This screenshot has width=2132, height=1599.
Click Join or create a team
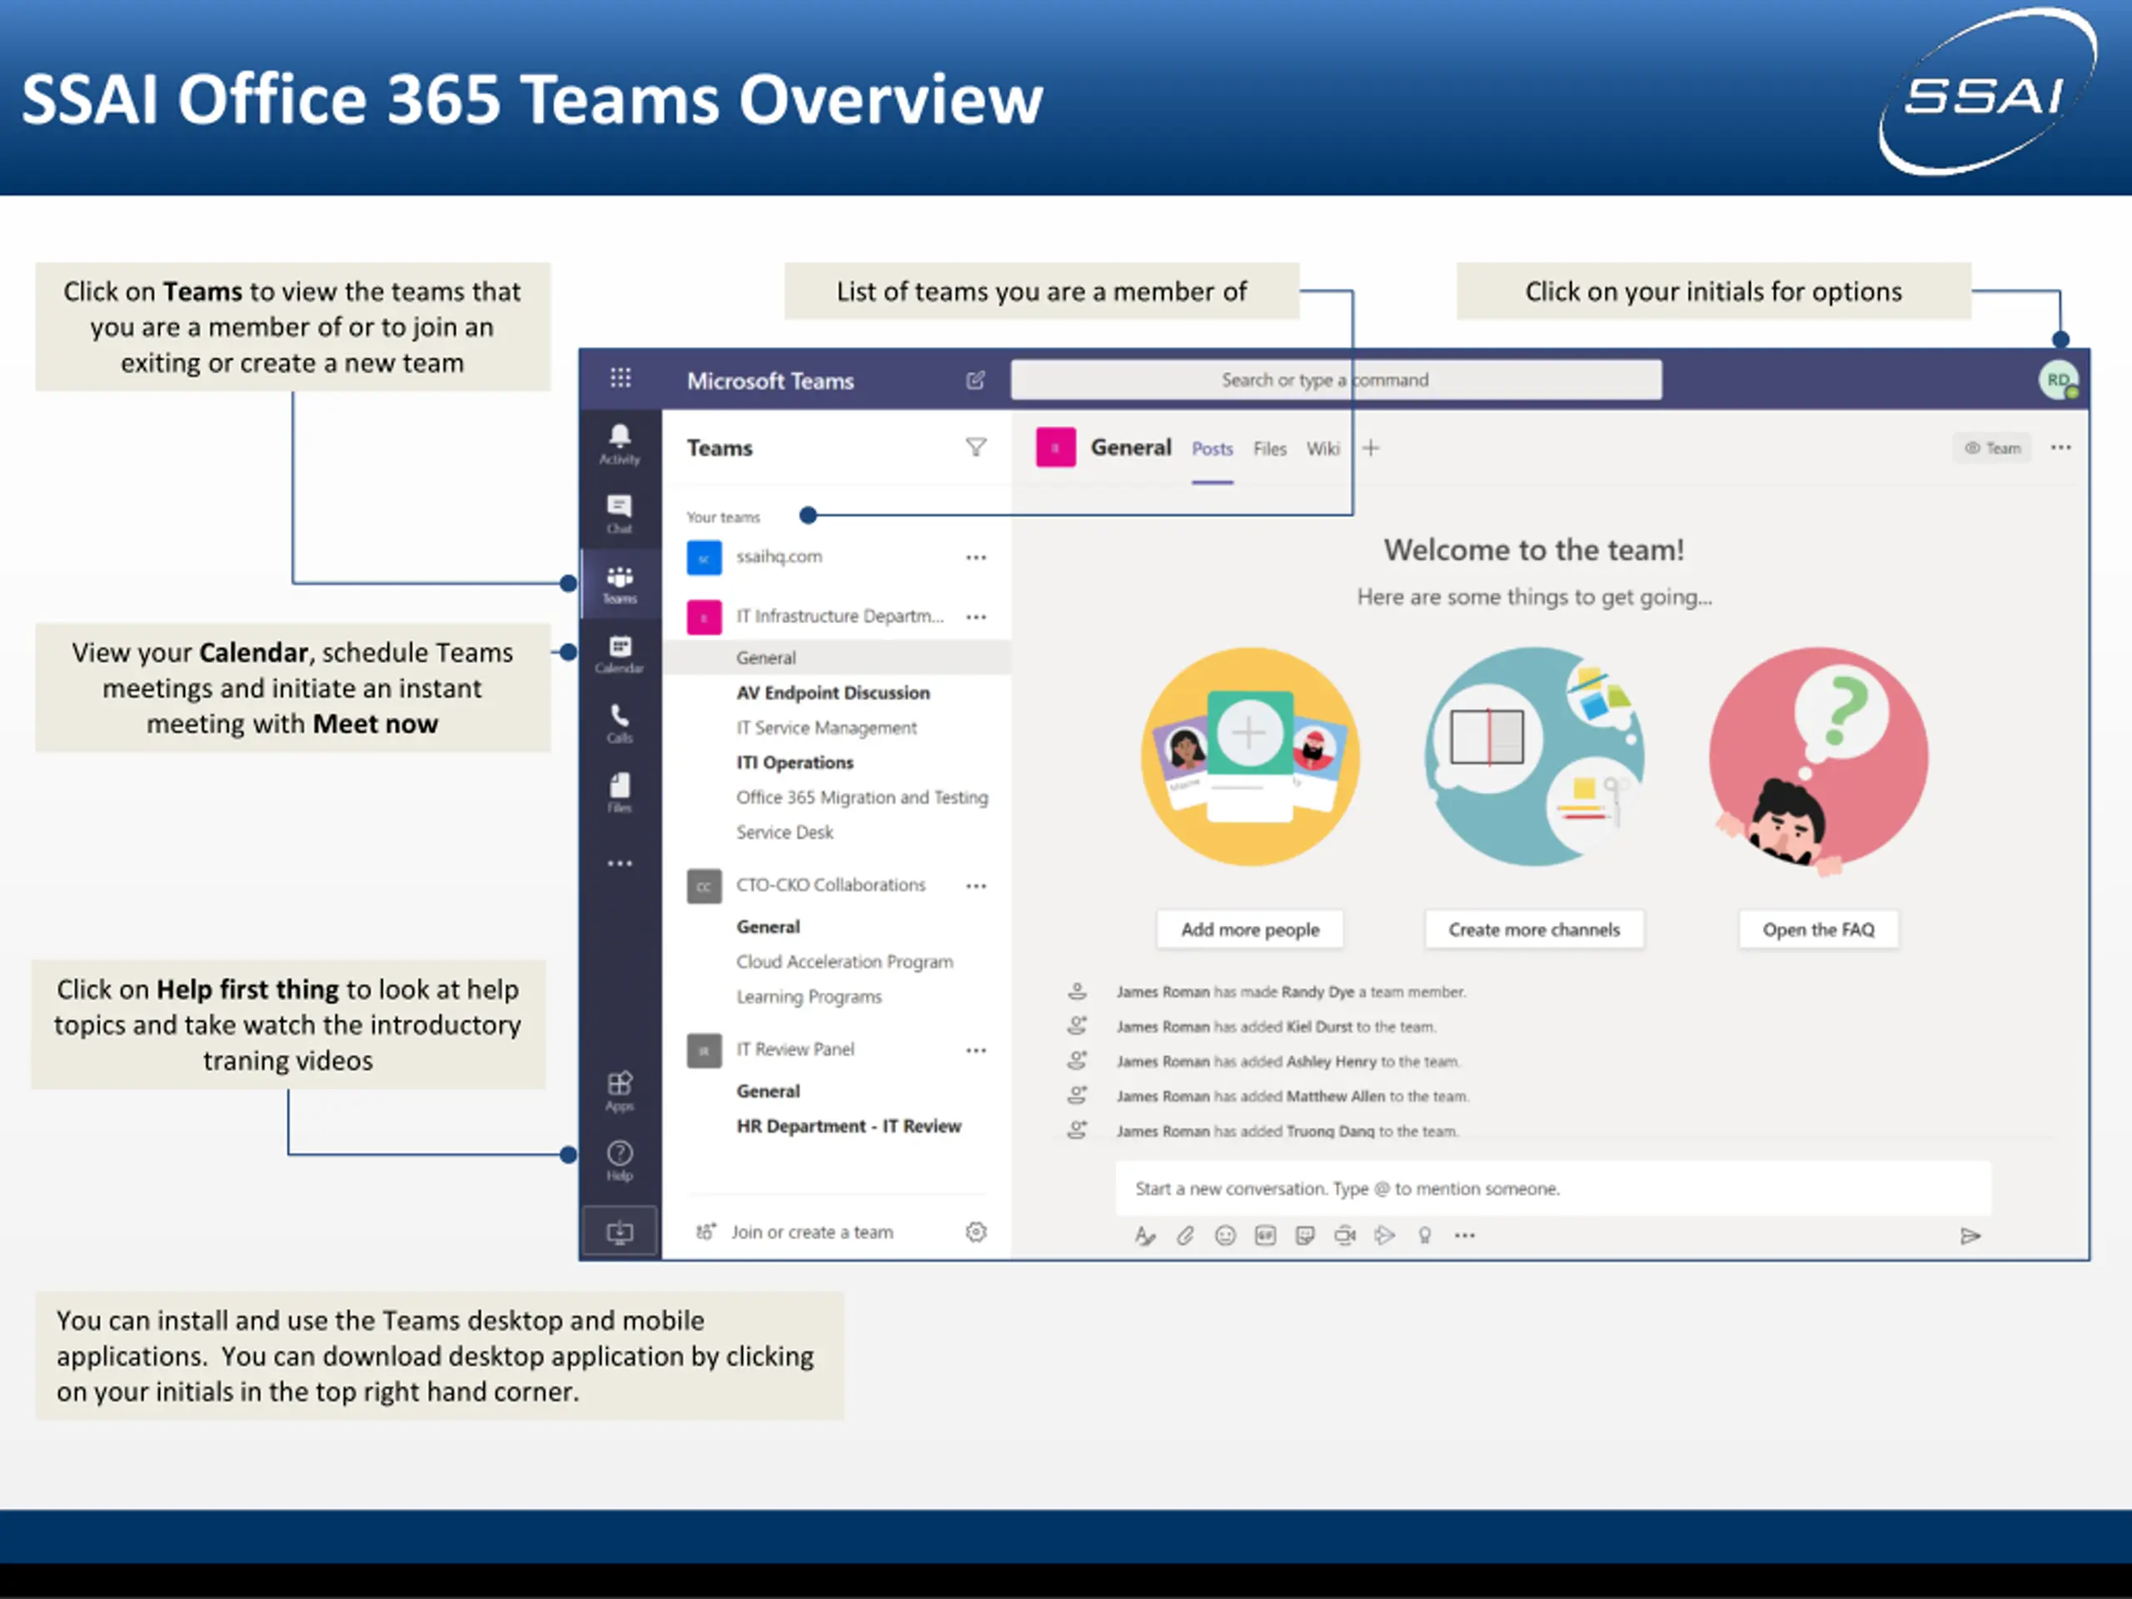coord(811,1232)
